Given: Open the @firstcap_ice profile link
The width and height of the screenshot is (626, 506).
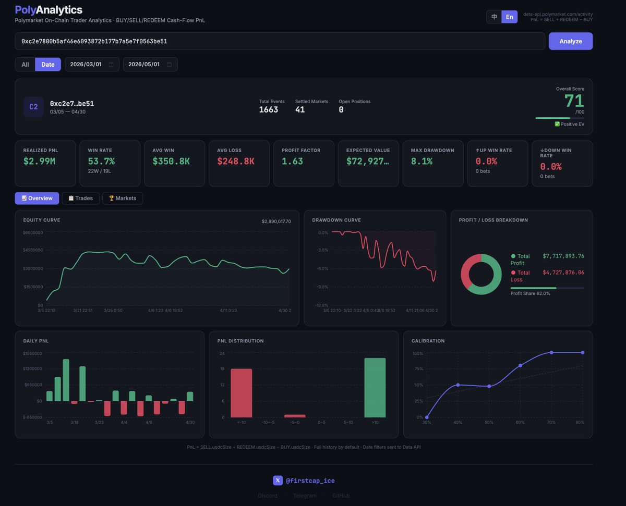Looking at the screenshot, I should [x=311, y=480].
